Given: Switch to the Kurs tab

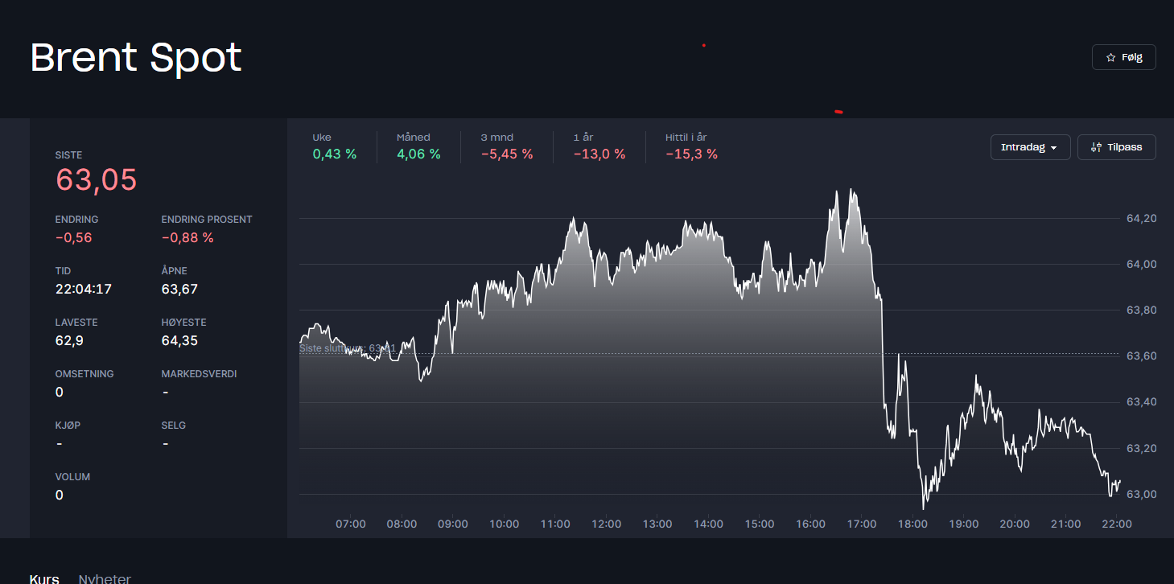Looking at the screenshot, I should click(x=44, y=578).
